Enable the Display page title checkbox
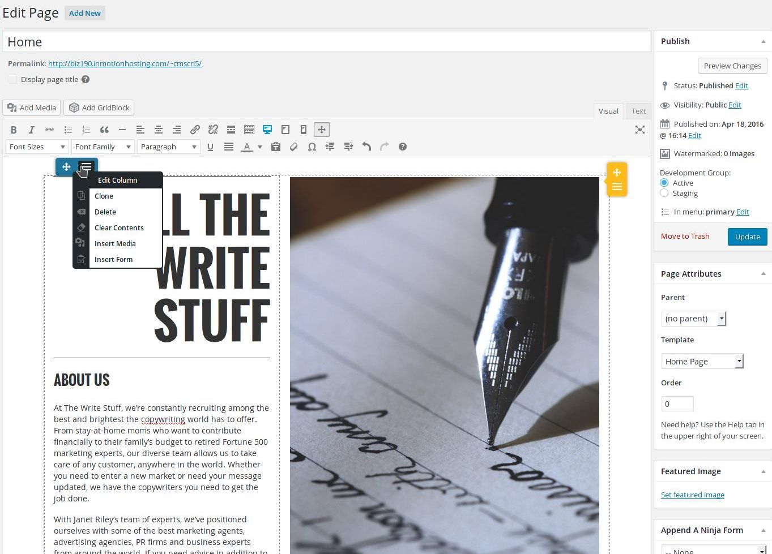 click(x=12, y=79)
